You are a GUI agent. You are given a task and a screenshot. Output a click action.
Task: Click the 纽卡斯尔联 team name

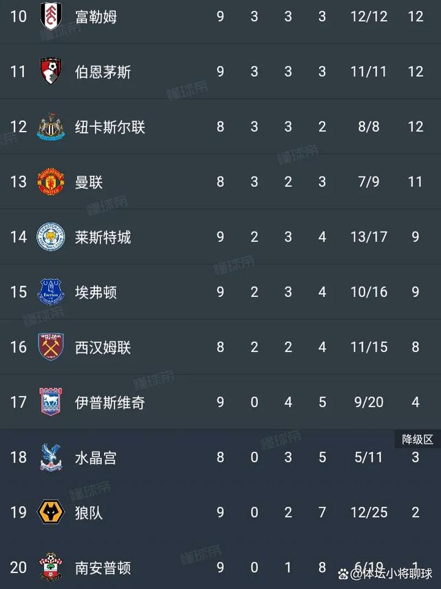coord(110,127)
